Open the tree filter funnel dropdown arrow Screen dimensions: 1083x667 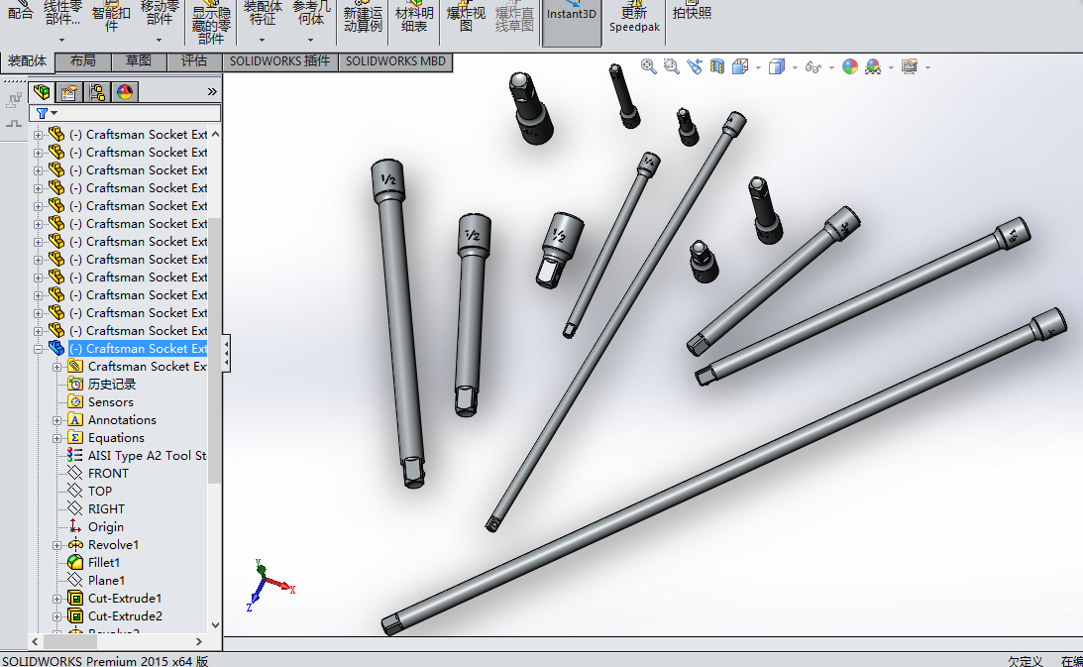point(54,113)
